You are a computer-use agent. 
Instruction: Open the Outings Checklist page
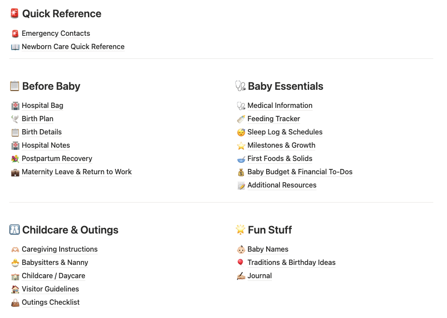pos(51,303)
